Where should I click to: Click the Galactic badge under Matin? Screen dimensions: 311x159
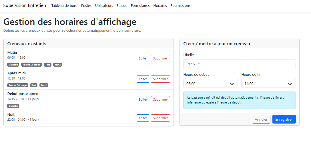pyautogui.click(x=13, y=65)
